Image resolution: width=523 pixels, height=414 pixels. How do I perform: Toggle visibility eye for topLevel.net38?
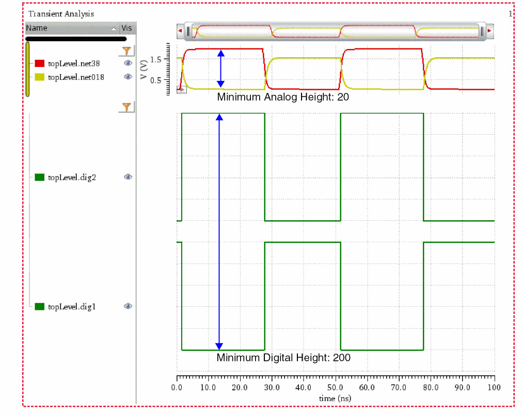128,63
